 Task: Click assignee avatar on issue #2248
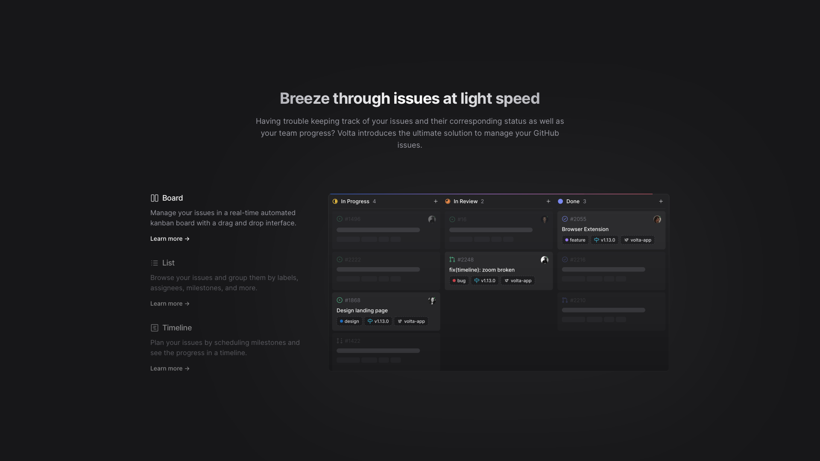545,260
